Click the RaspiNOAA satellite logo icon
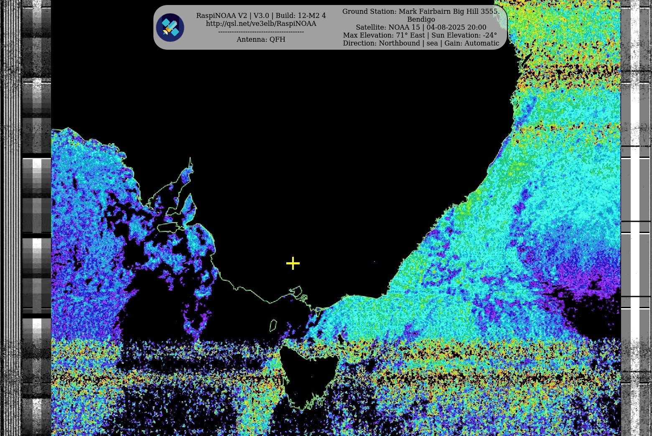Image resolution: width=652 pixels, height=436 pixels. click(x=170, y=28)
